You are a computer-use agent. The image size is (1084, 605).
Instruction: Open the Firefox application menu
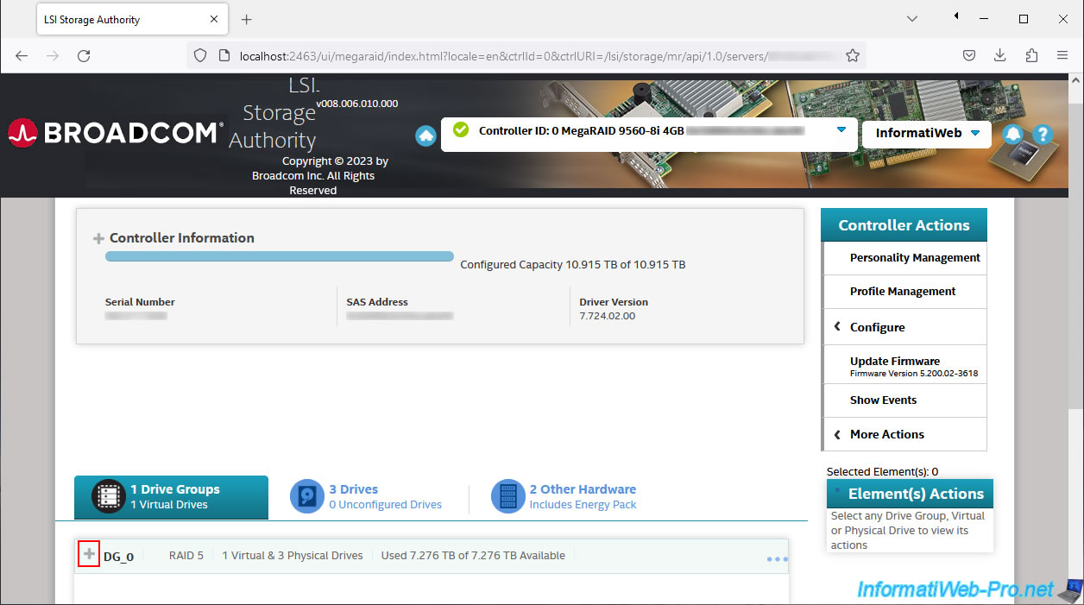pos(1062,55)
